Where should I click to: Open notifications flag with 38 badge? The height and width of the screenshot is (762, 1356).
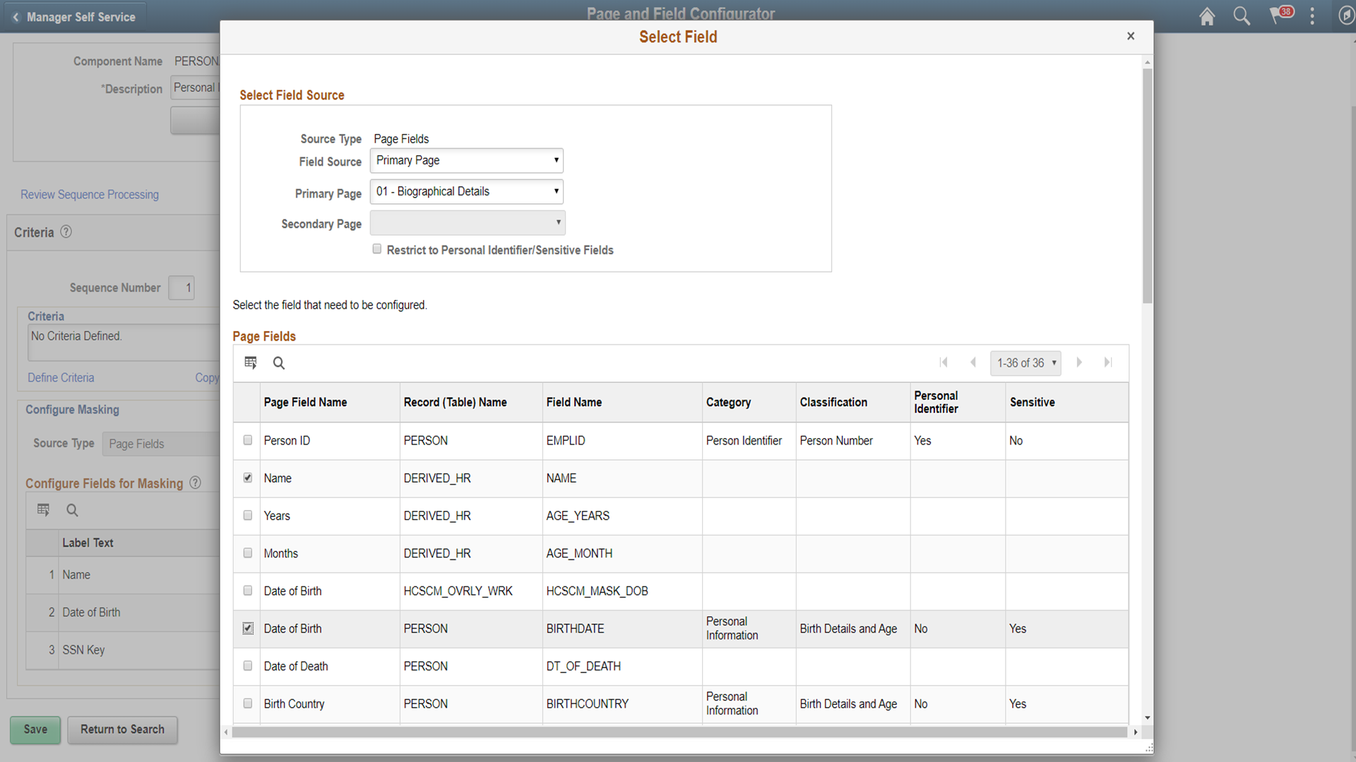tap(1280, 15)
